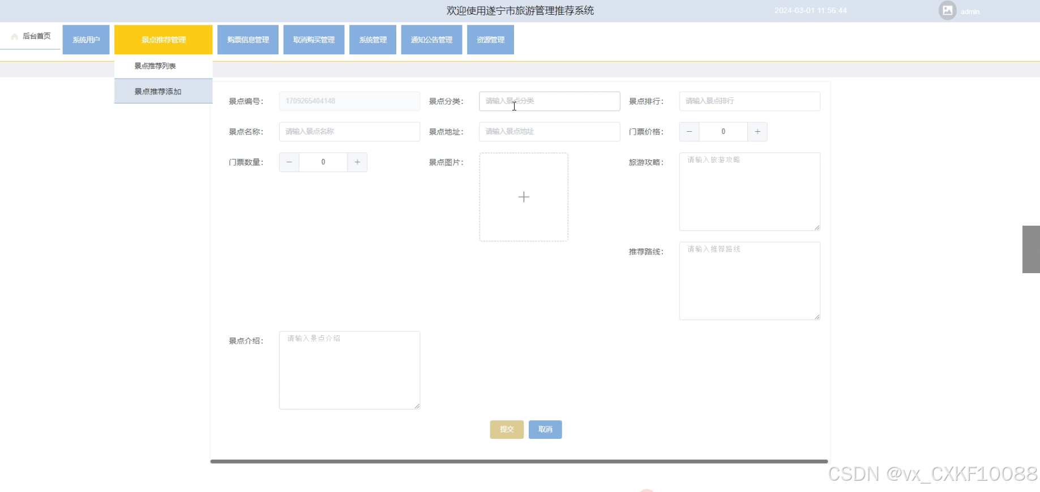Image resolution: width=1040 pixels, height=492 pixels.
Task: Open the 景点推荐管理 menu
Action: coord(164,40)
